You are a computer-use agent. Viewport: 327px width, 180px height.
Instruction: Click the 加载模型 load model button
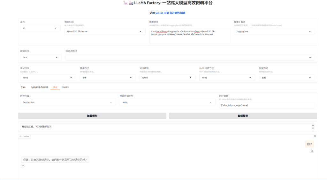tap(92, 116)
